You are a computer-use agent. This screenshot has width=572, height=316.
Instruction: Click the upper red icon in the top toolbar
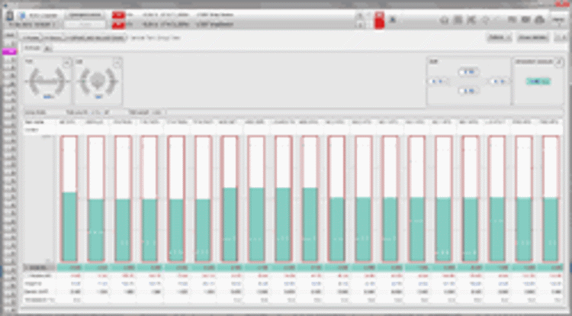(x=118, y=15)
